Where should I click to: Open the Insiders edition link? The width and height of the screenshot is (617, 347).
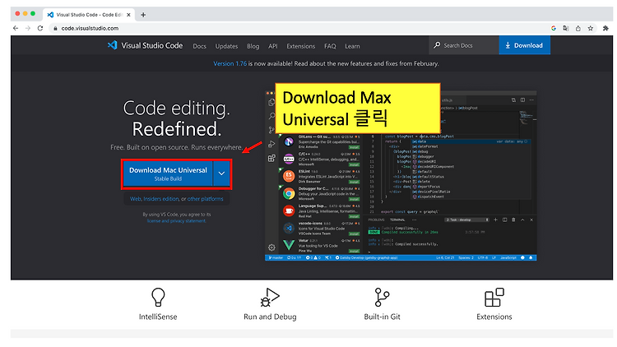point(161,199)
